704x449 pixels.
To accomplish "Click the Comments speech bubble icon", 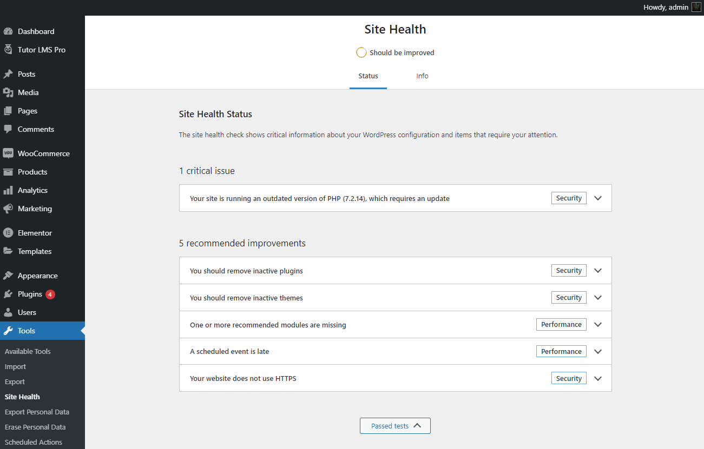I will pyautogui.click(x=8, y=129).
